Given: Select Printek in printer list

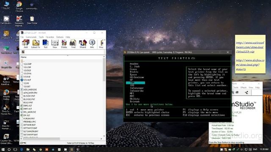Looking at the screenshot, I should tap(135, 102).
